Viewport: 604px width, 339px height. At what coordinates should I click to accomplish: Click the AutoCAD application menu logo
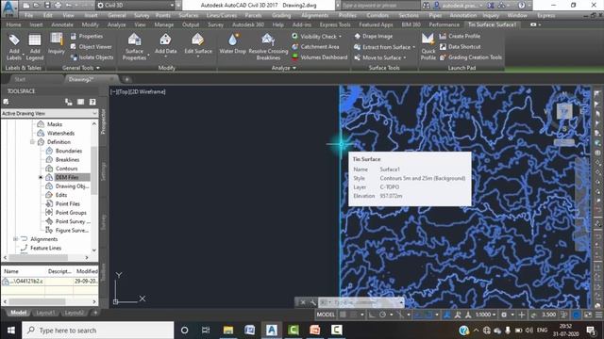click(9, 8)
